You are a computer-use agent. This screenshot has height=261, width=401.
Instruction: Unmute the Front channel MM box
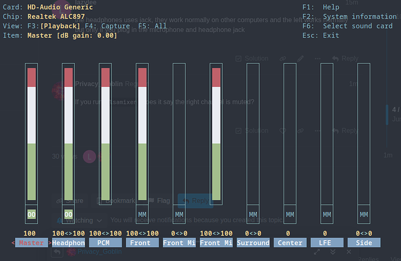142,215
